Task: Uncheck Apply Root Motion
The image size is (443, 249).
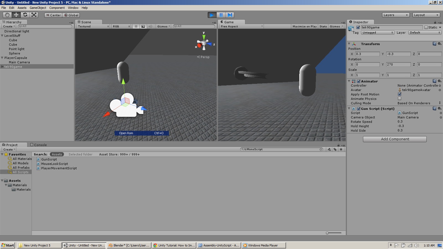Action: coord(400,94)
